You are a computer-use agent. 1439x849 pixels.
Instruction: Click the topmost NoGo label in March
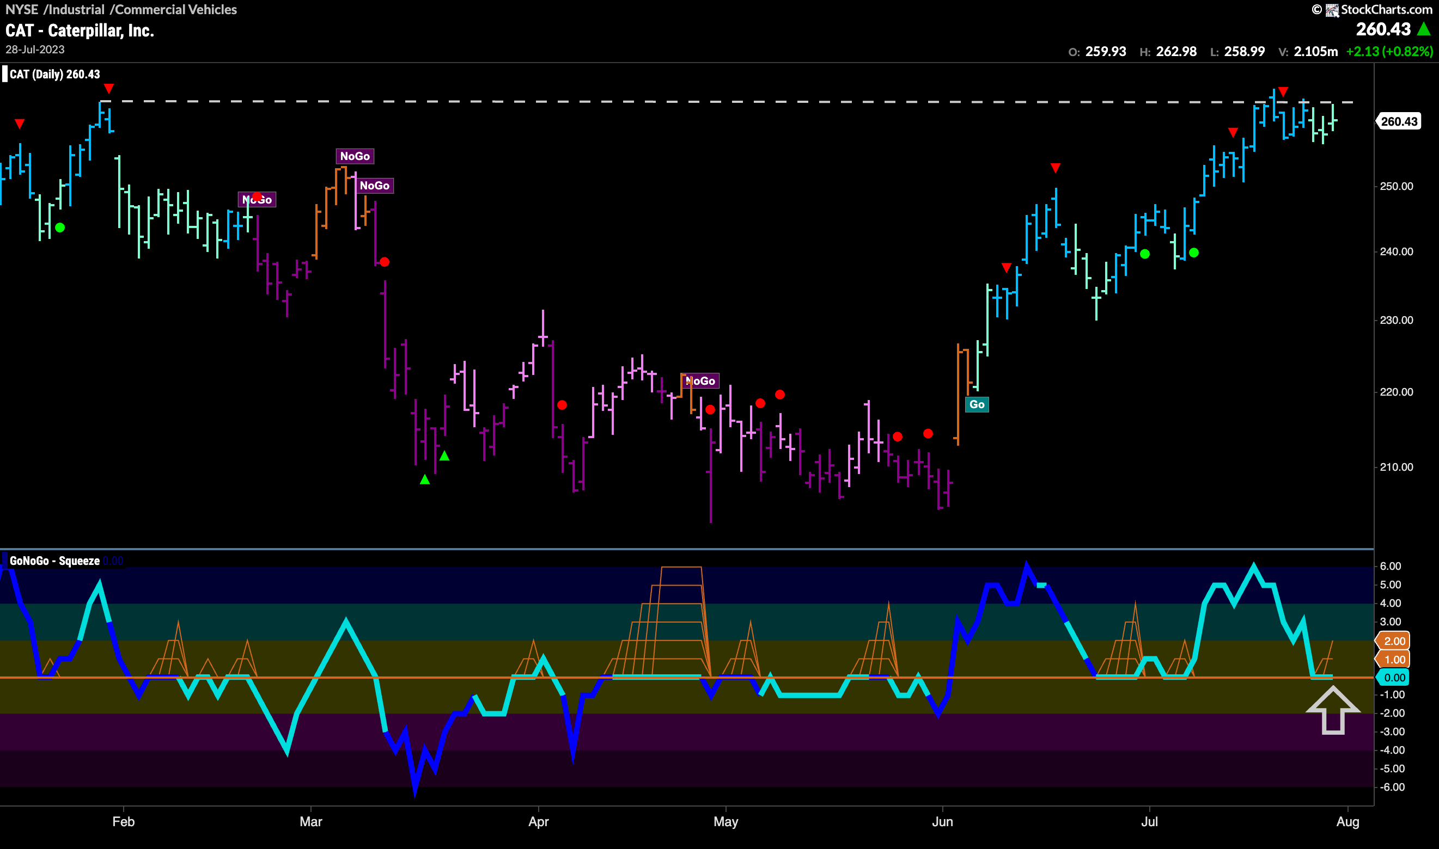click(355, 156)
